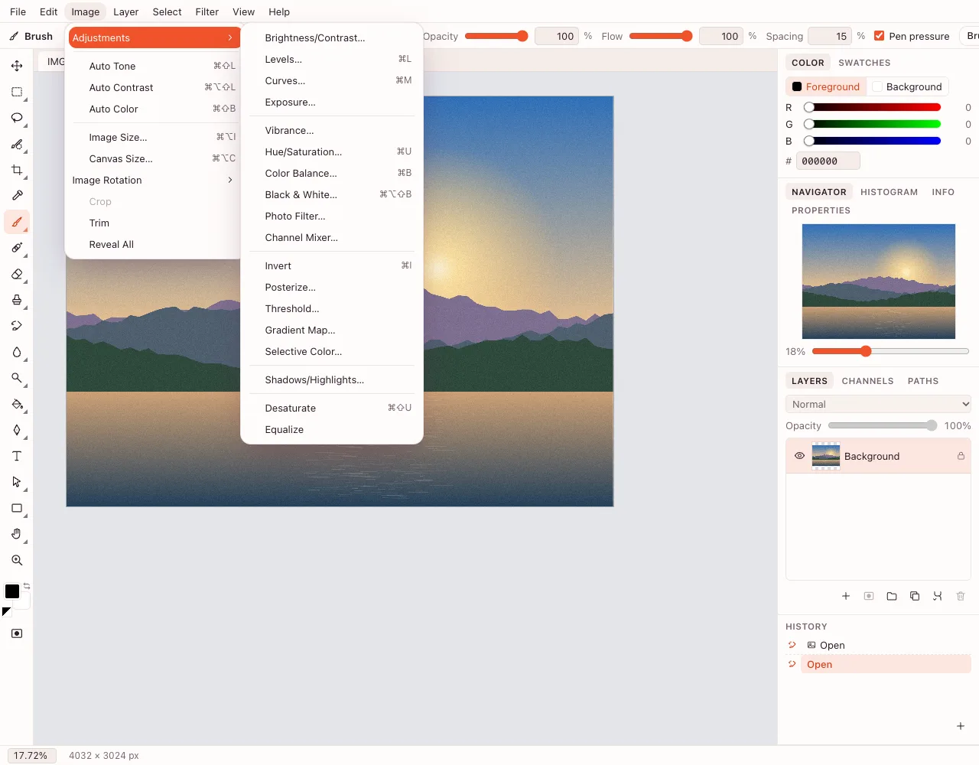Viewport: 979px width, 765px height.
Task: Open the Adjustments submenu entry
Action: (153, 37)
